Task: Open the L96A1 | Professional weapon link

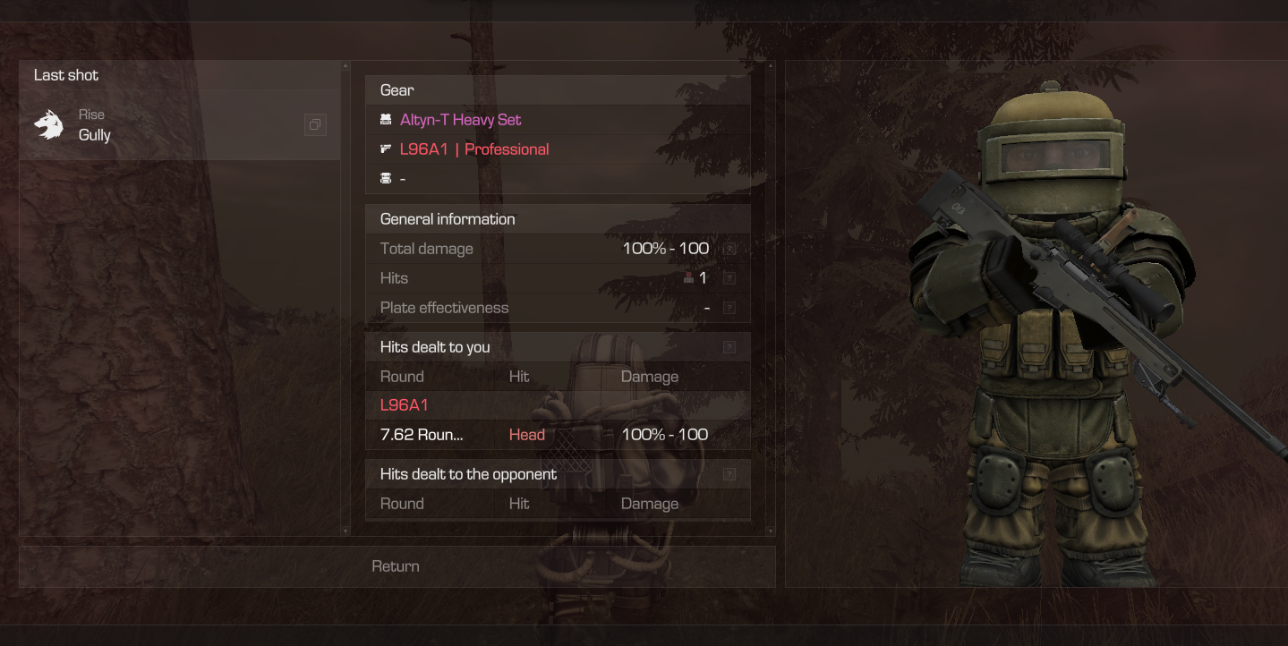Action: [x=474, y=149]
